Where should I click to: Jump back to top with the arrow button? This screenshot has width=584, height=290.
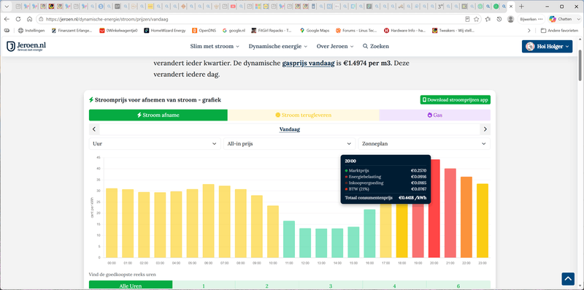click(568, 278)
